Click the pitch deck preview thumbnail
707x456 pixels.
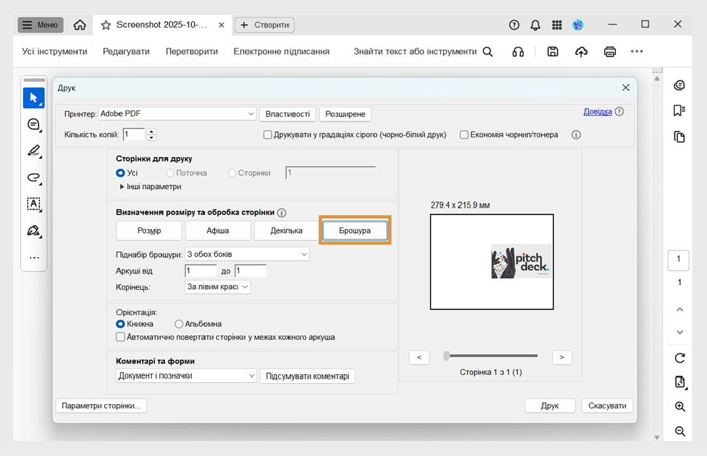[521, 261]
